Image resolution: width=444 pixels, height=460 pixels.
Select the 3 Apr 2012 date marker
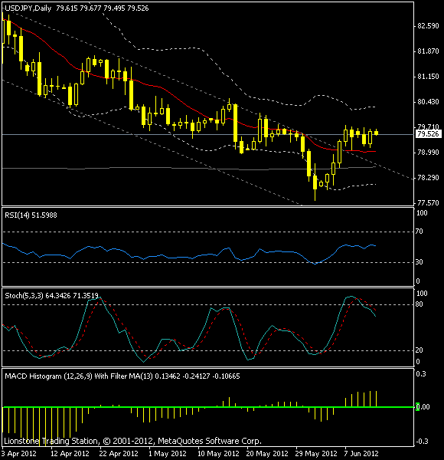coord(19,454)
